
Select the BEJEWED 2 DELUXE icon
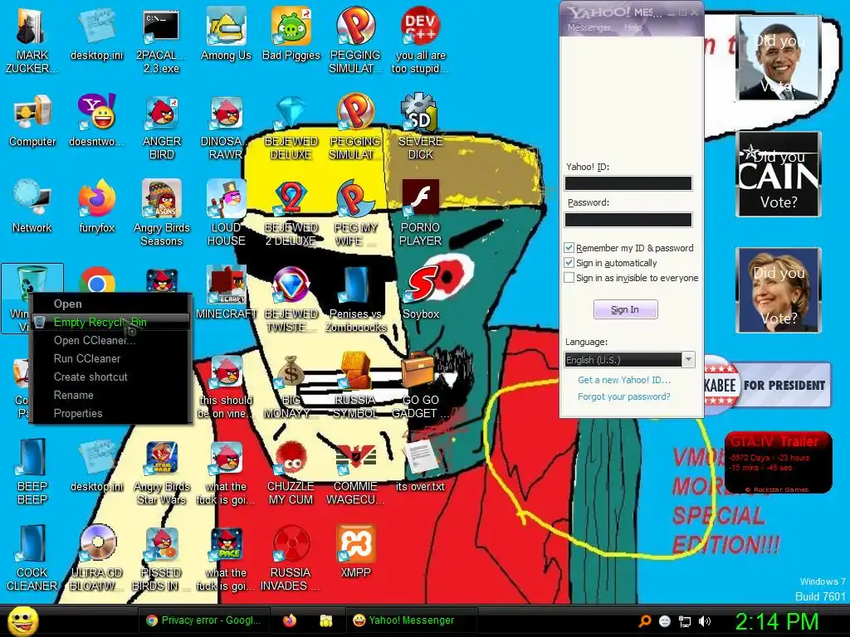[291, 213]
